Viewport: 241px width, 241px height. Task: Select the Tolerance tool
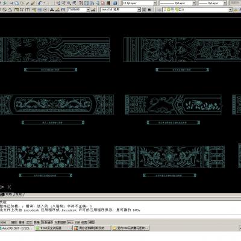tap(40, 10)
